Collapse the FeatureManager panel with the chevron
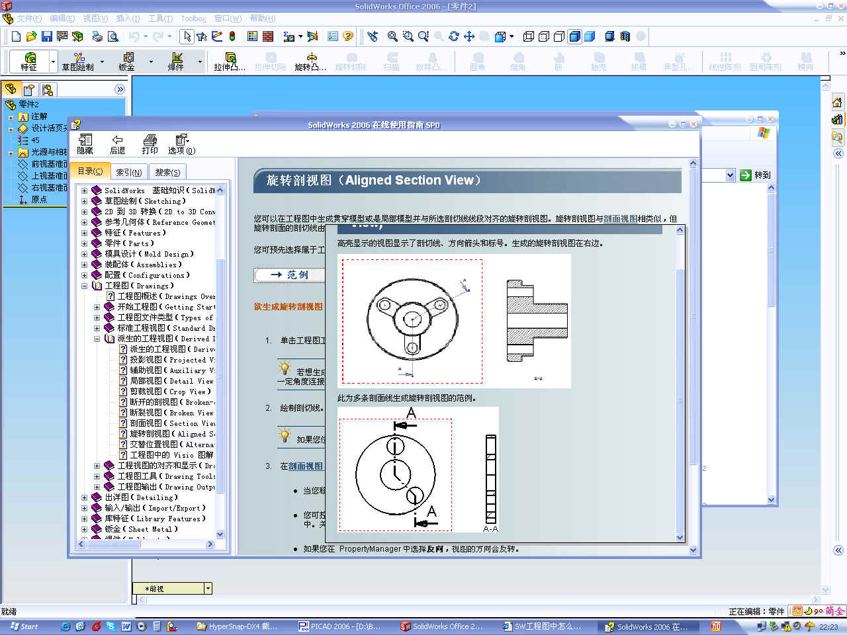 tap(120, 89)
